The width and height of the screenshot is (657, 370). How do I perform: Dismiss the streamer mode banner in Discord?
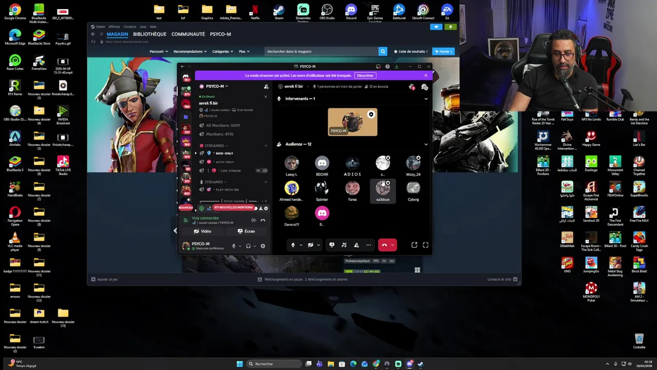(x=426, y=76)
